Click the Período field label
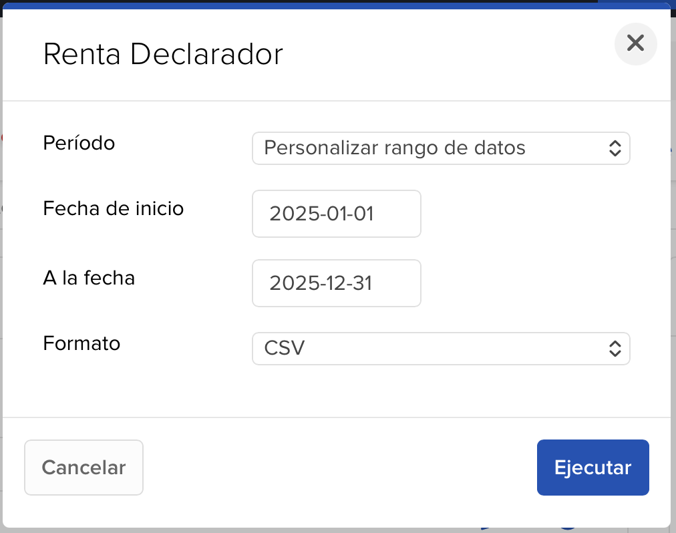 tap(79, 143)
